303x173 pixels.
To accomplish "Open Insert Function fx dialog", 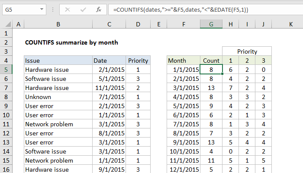I will (99, 9).
